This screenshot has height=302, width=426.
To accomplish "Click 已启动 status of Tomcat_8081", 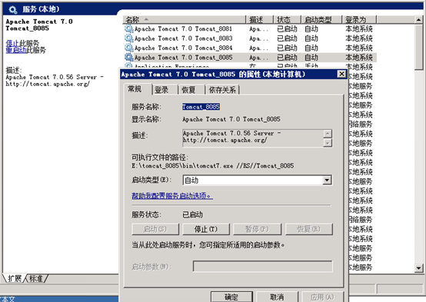I will [x=287, y=28].
